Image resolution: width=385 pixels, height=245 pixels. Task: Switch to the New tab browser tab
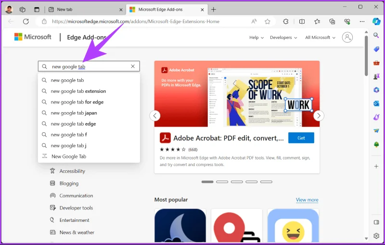click(x=85, y=10)
